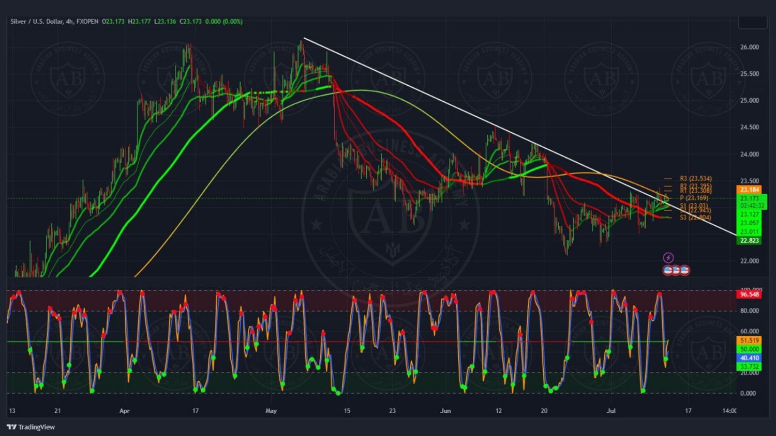Click the rightmost US flag economic event icon
This screenshot has height=436, width=776.
pyautogui.click(x=684, y=270)
